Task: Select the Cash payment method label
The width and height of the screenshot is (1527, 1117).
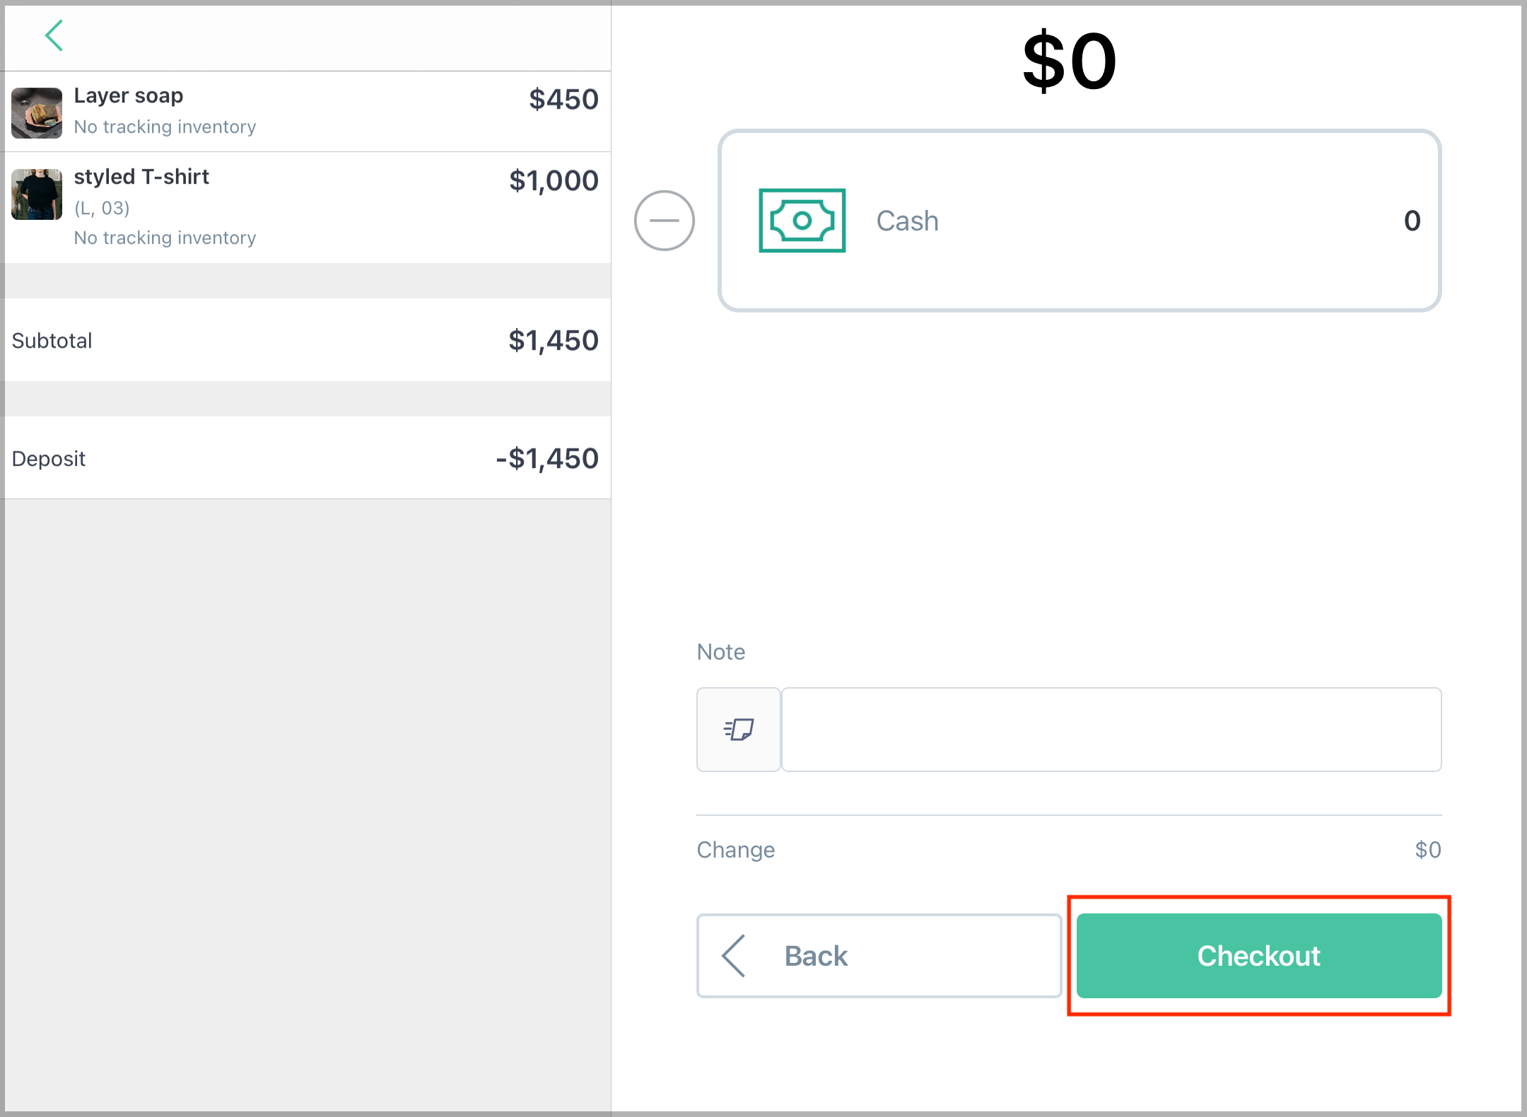Action: pos(907,221)
